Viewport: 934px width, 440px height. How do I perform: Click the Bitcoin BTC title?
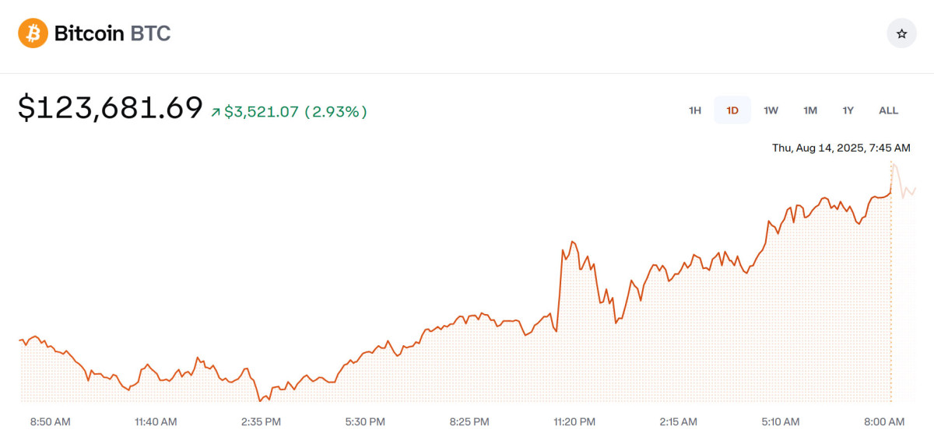112,33
